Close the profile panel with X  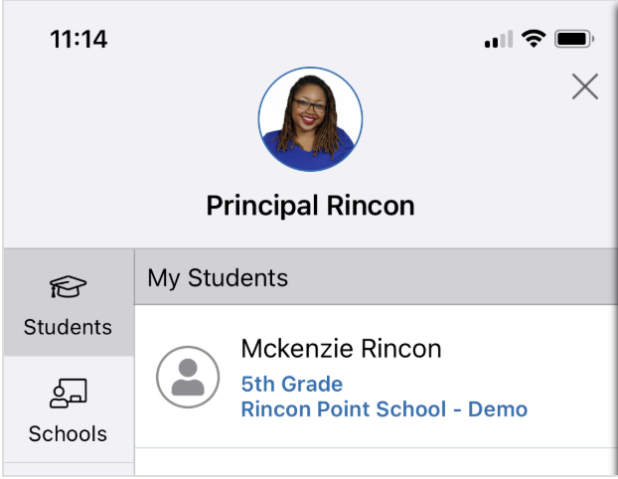585,86
